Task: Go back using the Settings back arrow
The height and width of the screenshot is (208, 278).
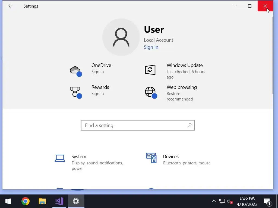Action: [11, 6]
